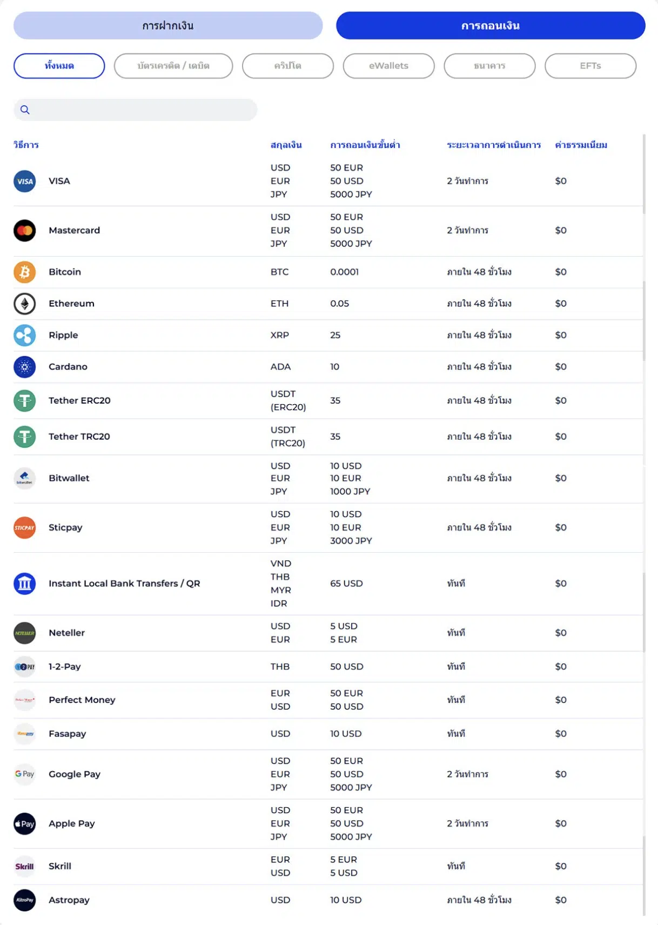Switch to the การฝากเงิน deposit tab

168,25
